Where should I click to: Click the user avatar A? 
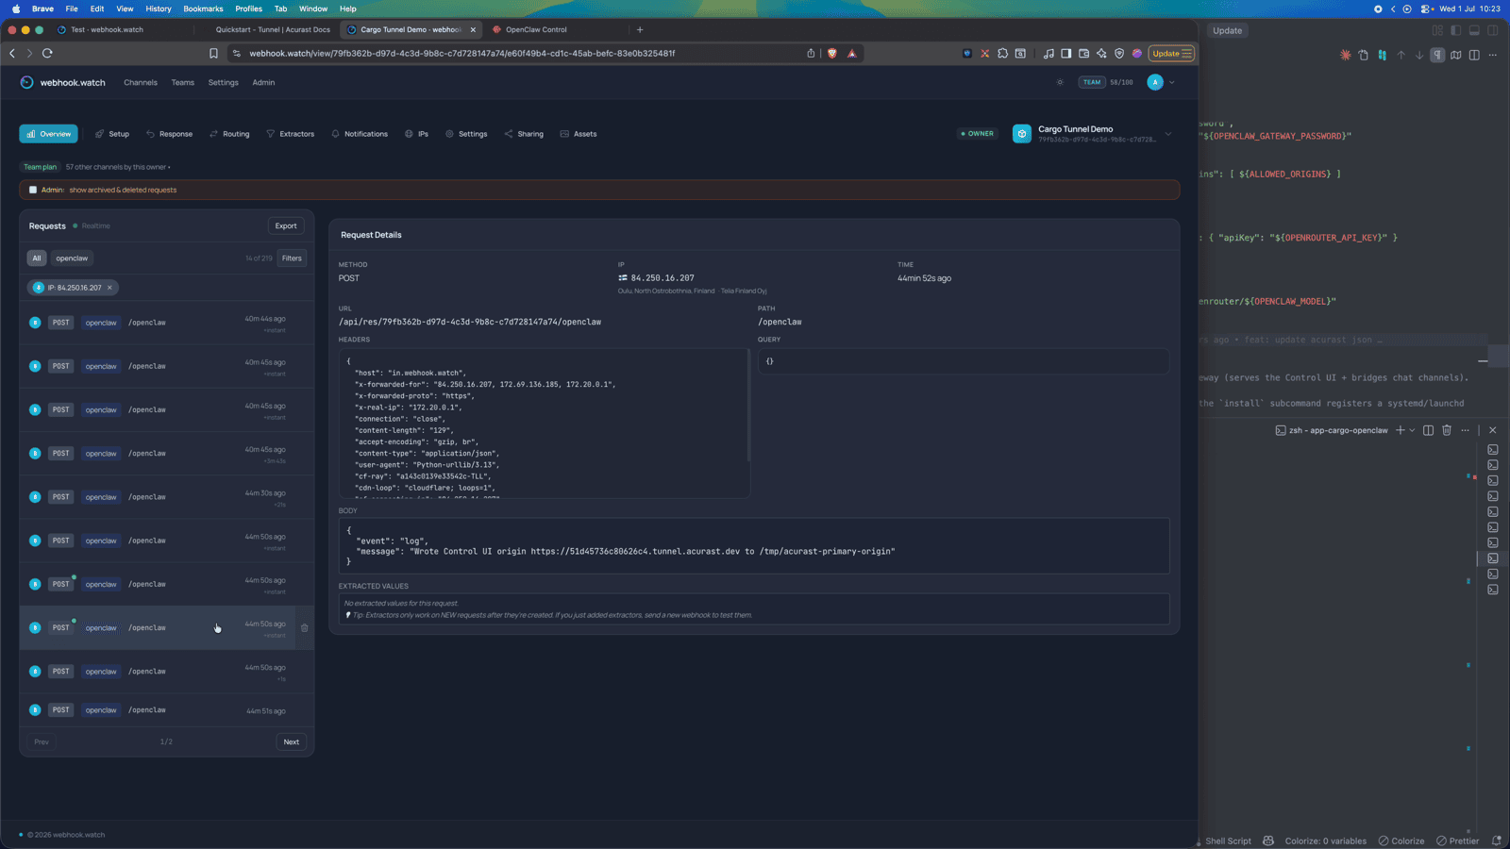1155,82
